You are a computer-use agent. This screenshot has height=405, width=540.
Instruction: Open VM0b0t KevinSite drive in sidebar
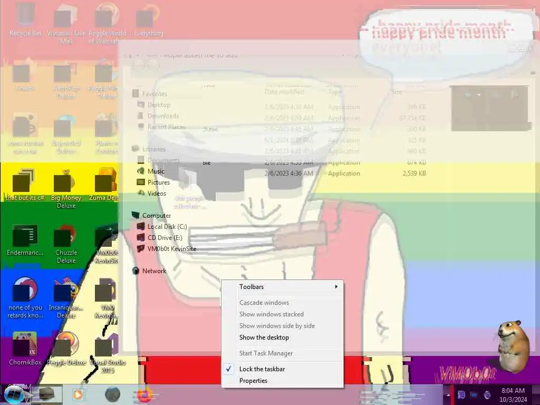point(167,249)
